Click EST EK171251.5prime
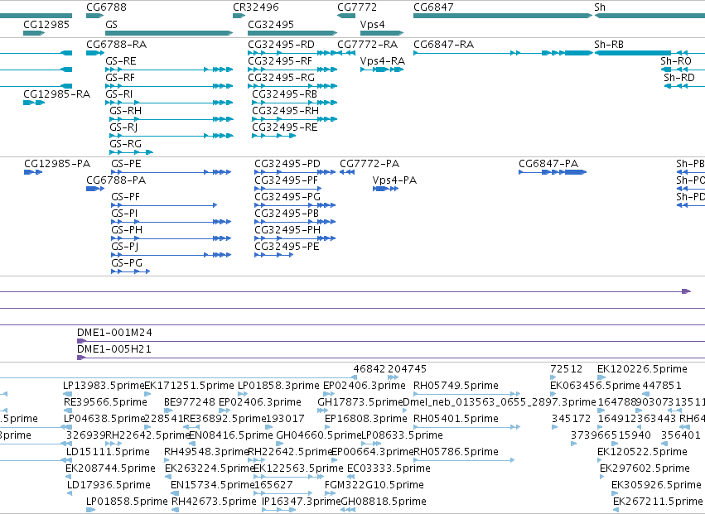The image size is (705, 514). point(189,386)
